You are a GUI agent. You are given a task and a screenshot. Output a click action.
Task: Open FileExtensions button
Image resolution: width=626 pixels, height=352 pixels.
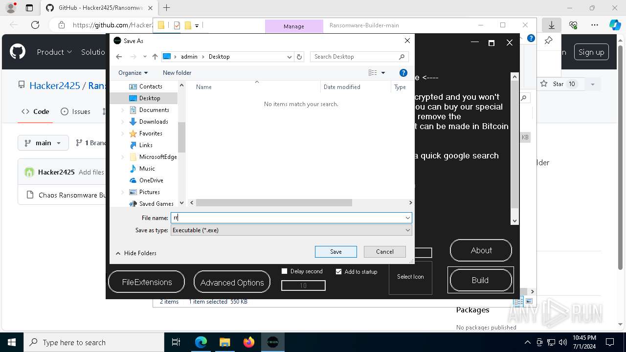tap(147, 282)
